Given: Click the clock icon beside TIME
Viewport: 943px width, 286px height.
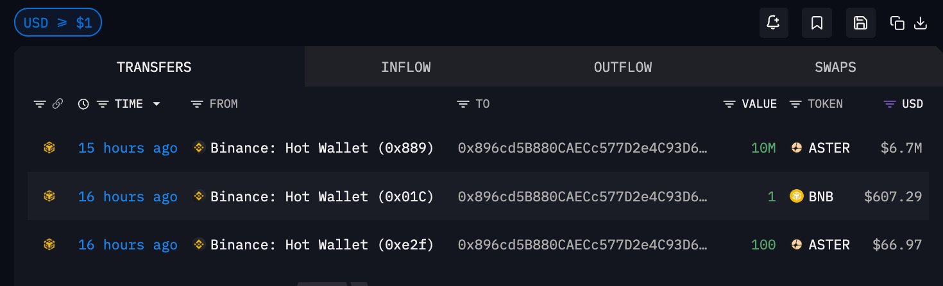Looking at the screenshot, I should pyautogui.click(x=83, y=104).
